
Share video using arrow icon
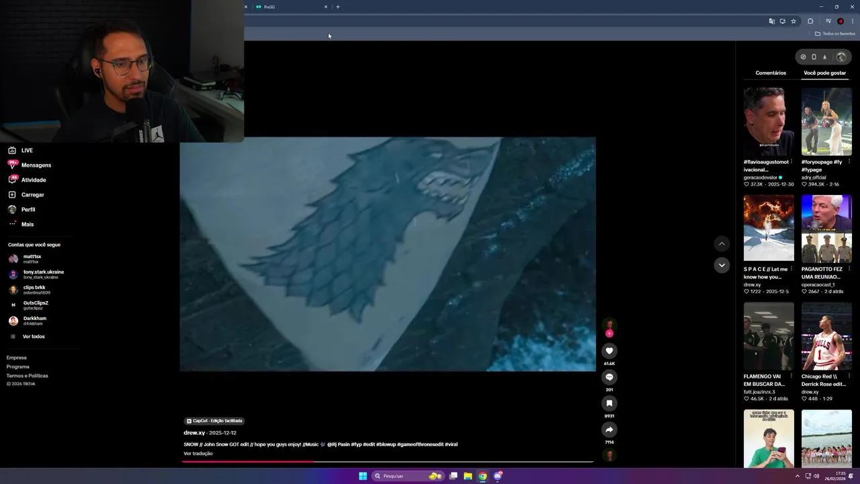[x=609, y=430]
